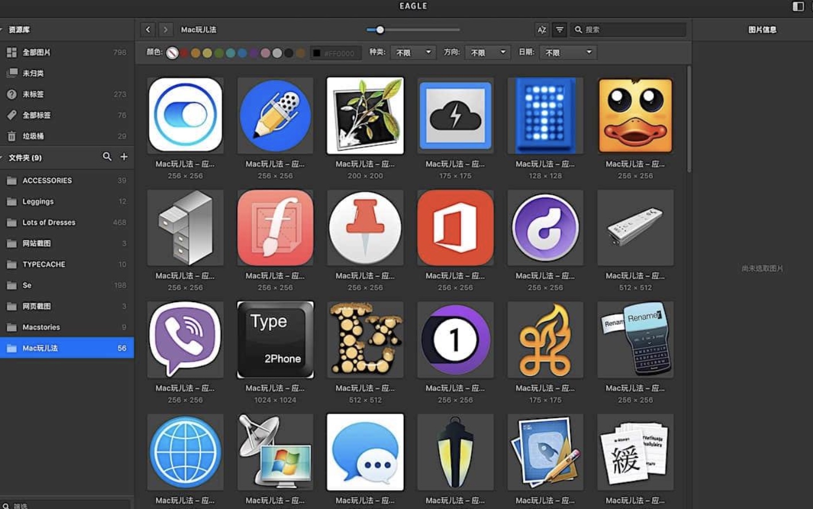Open the 网站截图 folder

pyautogui.click(x=67, y=244)
